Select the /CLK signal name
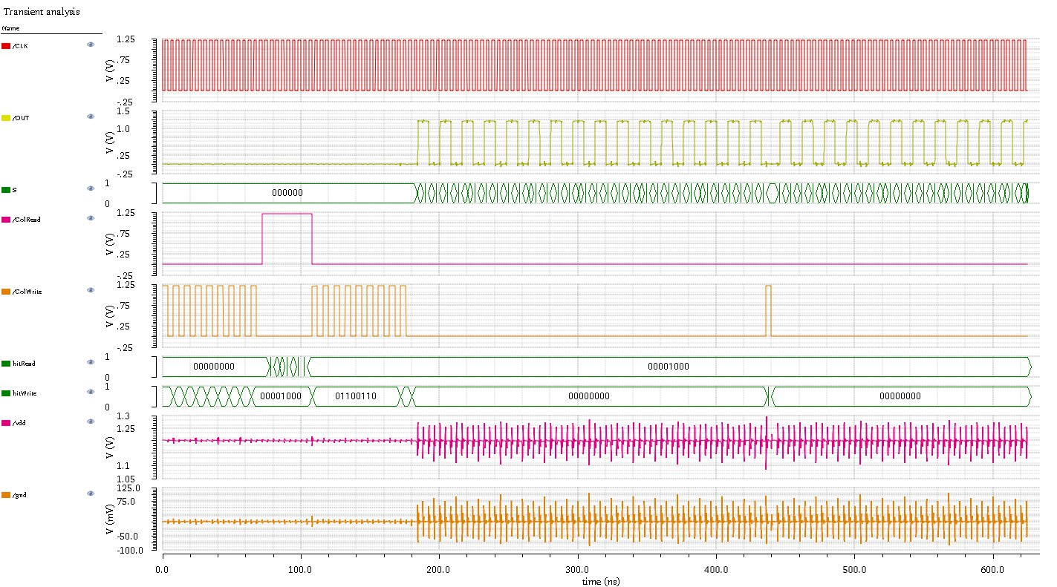Screen dimensions: 1057x587 coord(21,46)
